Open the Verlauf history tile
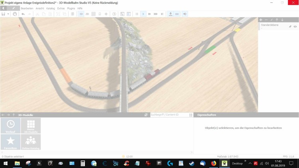 pyautogui.click(x=10, y=126)
